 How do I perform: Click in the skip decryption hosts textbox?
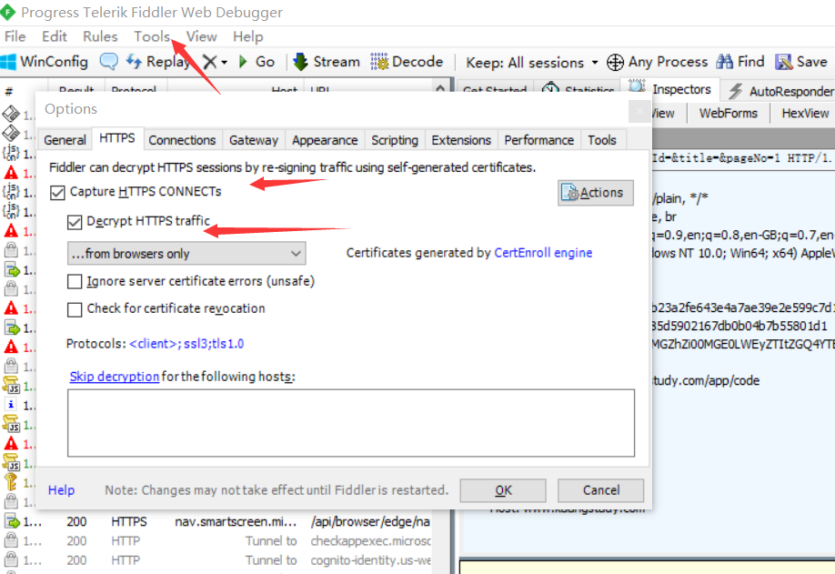tap(350, 422)
